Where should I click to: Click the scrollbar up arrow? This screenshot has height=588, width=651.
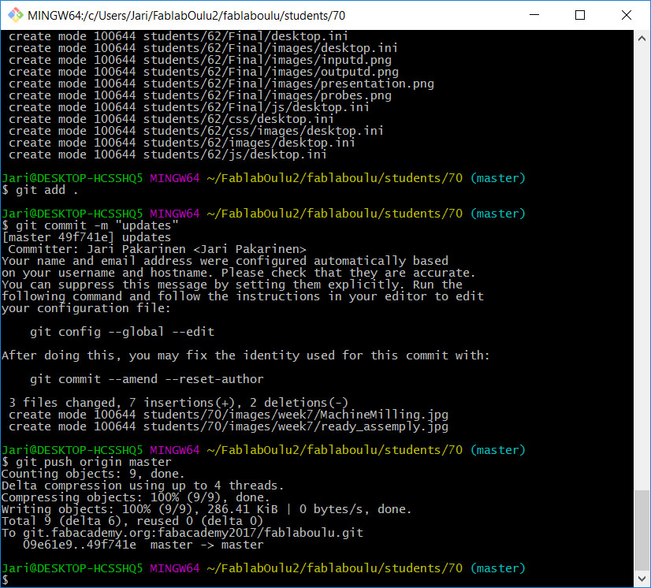642,39
